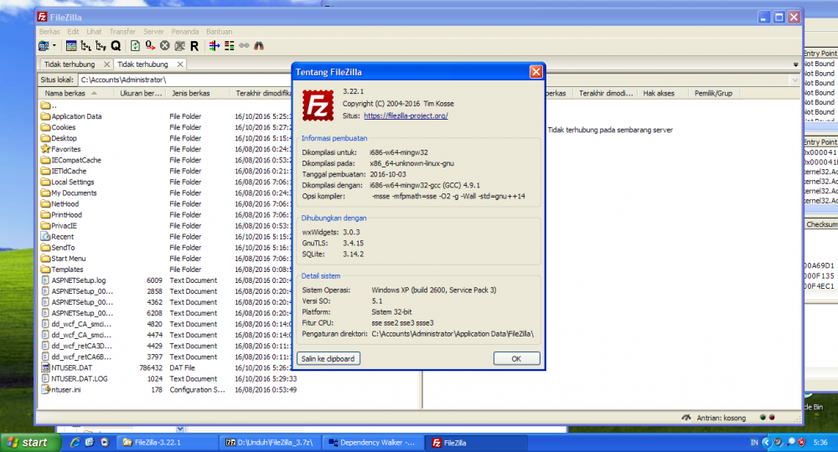
Task: Click the refresh file lists icon
Action: pyautogui.click(x=135, y=46)
